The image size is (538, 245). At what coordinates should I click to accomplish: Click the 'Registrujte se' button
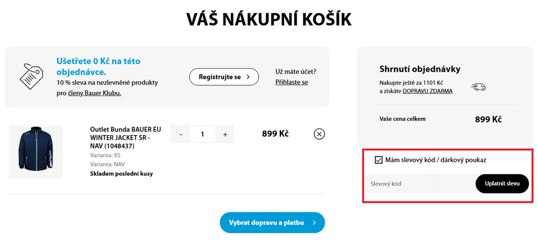coord(224,77)
